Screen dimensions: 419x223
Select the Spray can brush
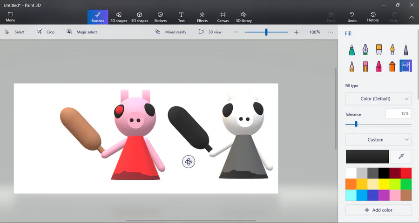point(392,66)
